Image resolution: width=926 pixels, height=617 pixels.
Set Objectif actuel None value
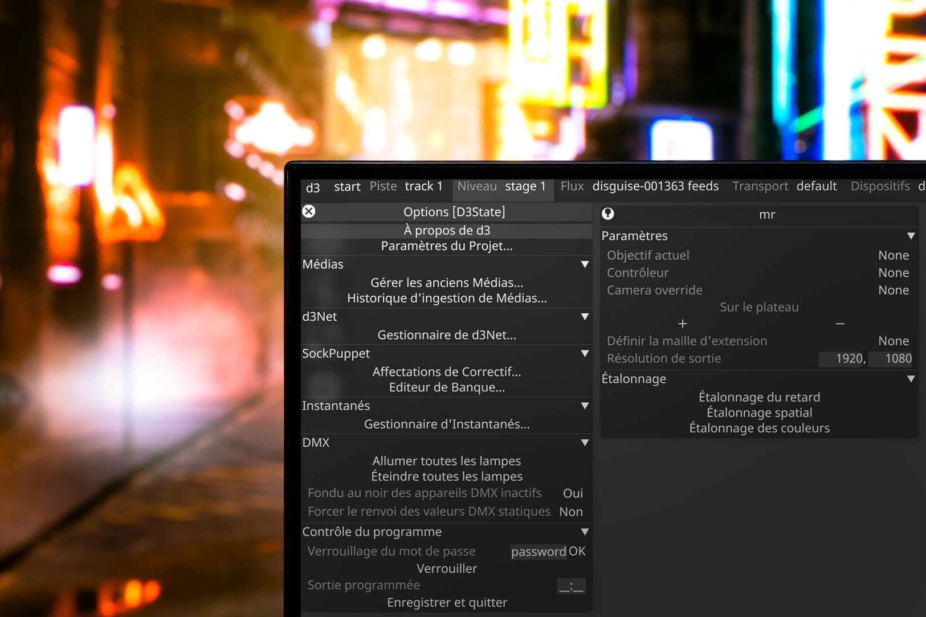pos(894,255)
